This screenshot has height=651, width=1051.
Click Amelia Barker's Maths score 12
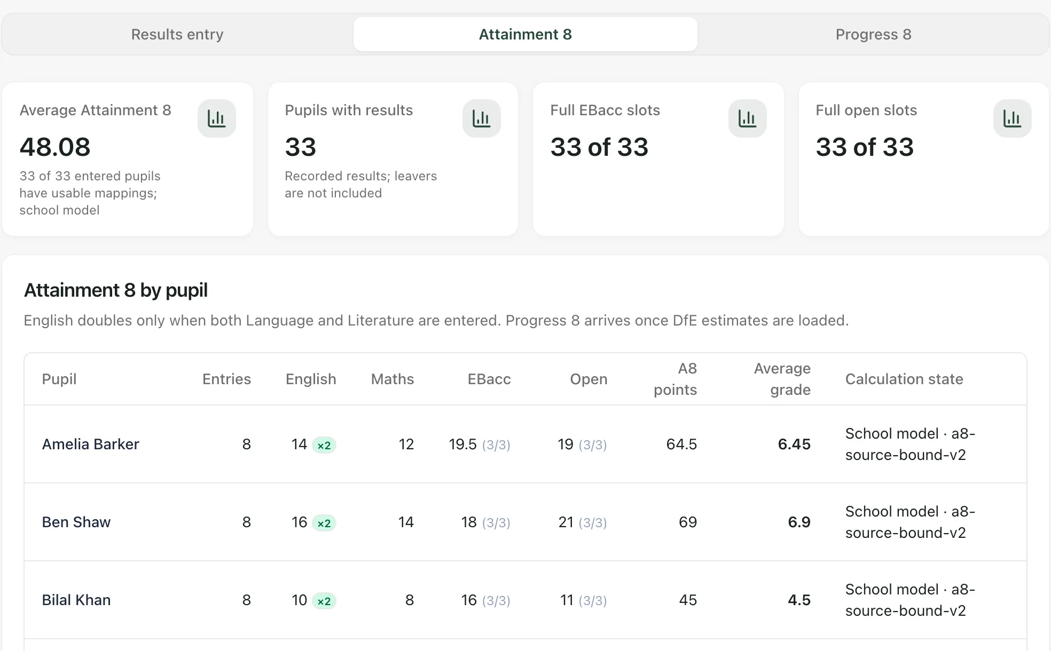click(x=406, y=444)
